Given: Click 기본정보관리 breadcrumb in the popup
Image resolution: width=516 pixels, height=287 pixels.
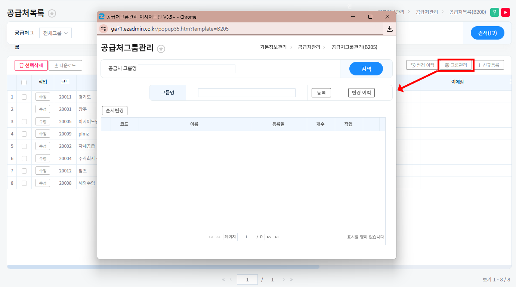Looking at the screenshot, I should coord(273,47).
